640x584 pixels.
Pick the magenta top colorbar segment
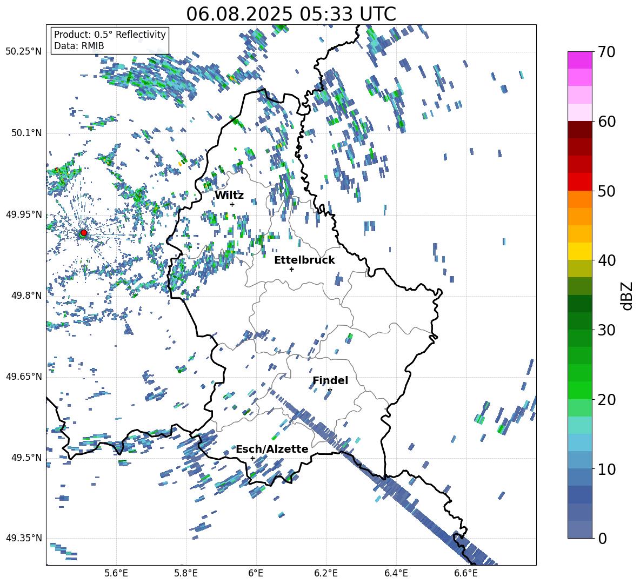[x=579, y=60]
